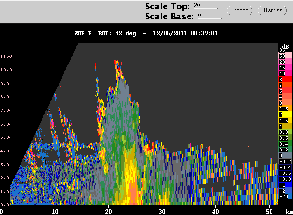Viewport: 293px width, 215px height.
Task: Click the Scale Base label
Action: click(169, 16)
